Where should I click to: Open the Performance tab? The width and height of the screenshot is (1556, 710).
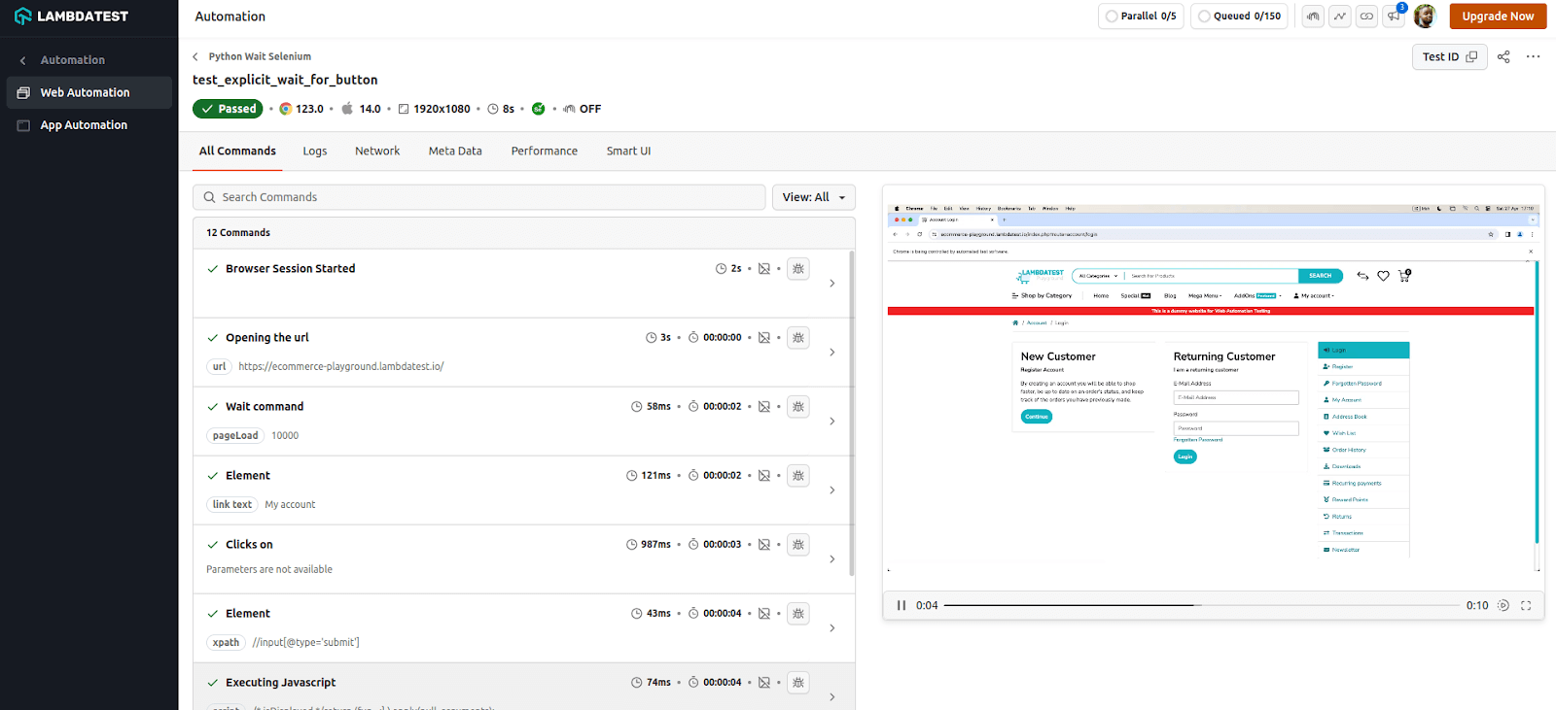point(545,152)
